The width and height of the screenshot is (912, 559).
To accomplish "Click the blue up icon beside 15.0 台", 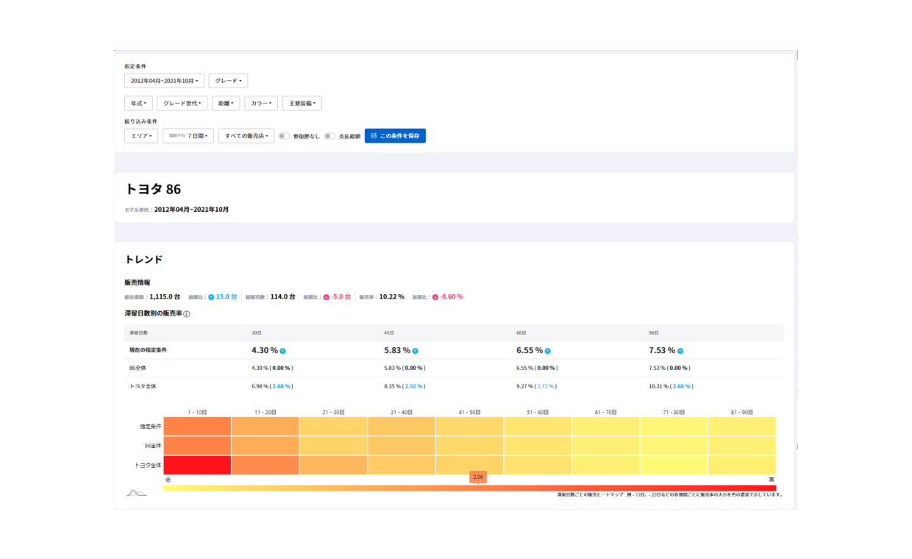I will [x=211, y=297].
